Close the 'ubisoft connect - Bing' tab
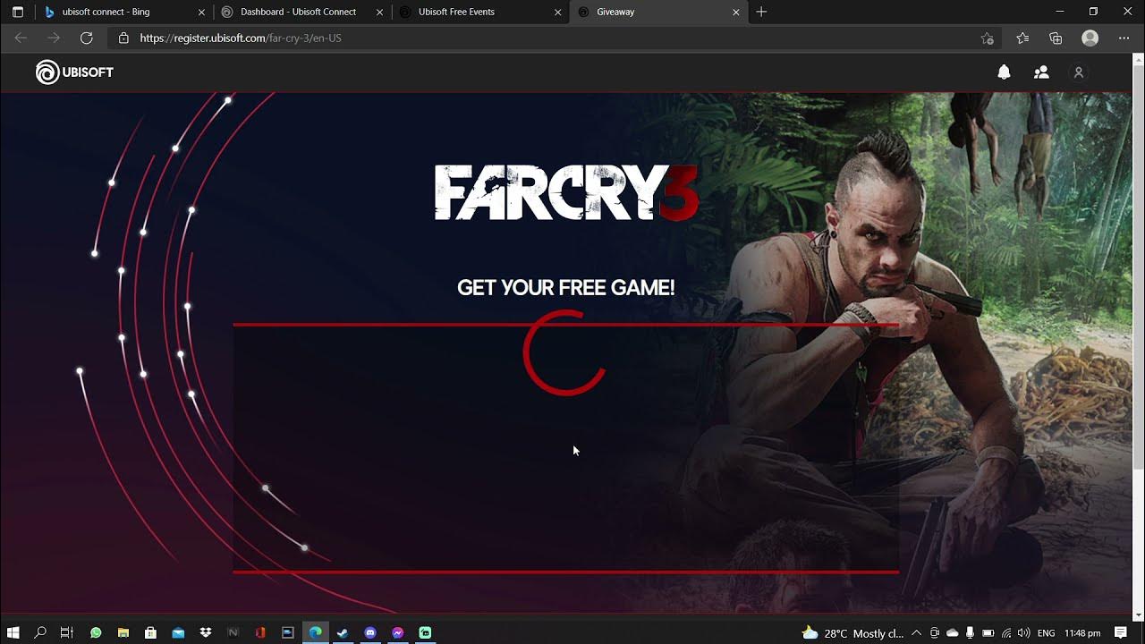Screen dimensions: 1145x644 [201, 13]
